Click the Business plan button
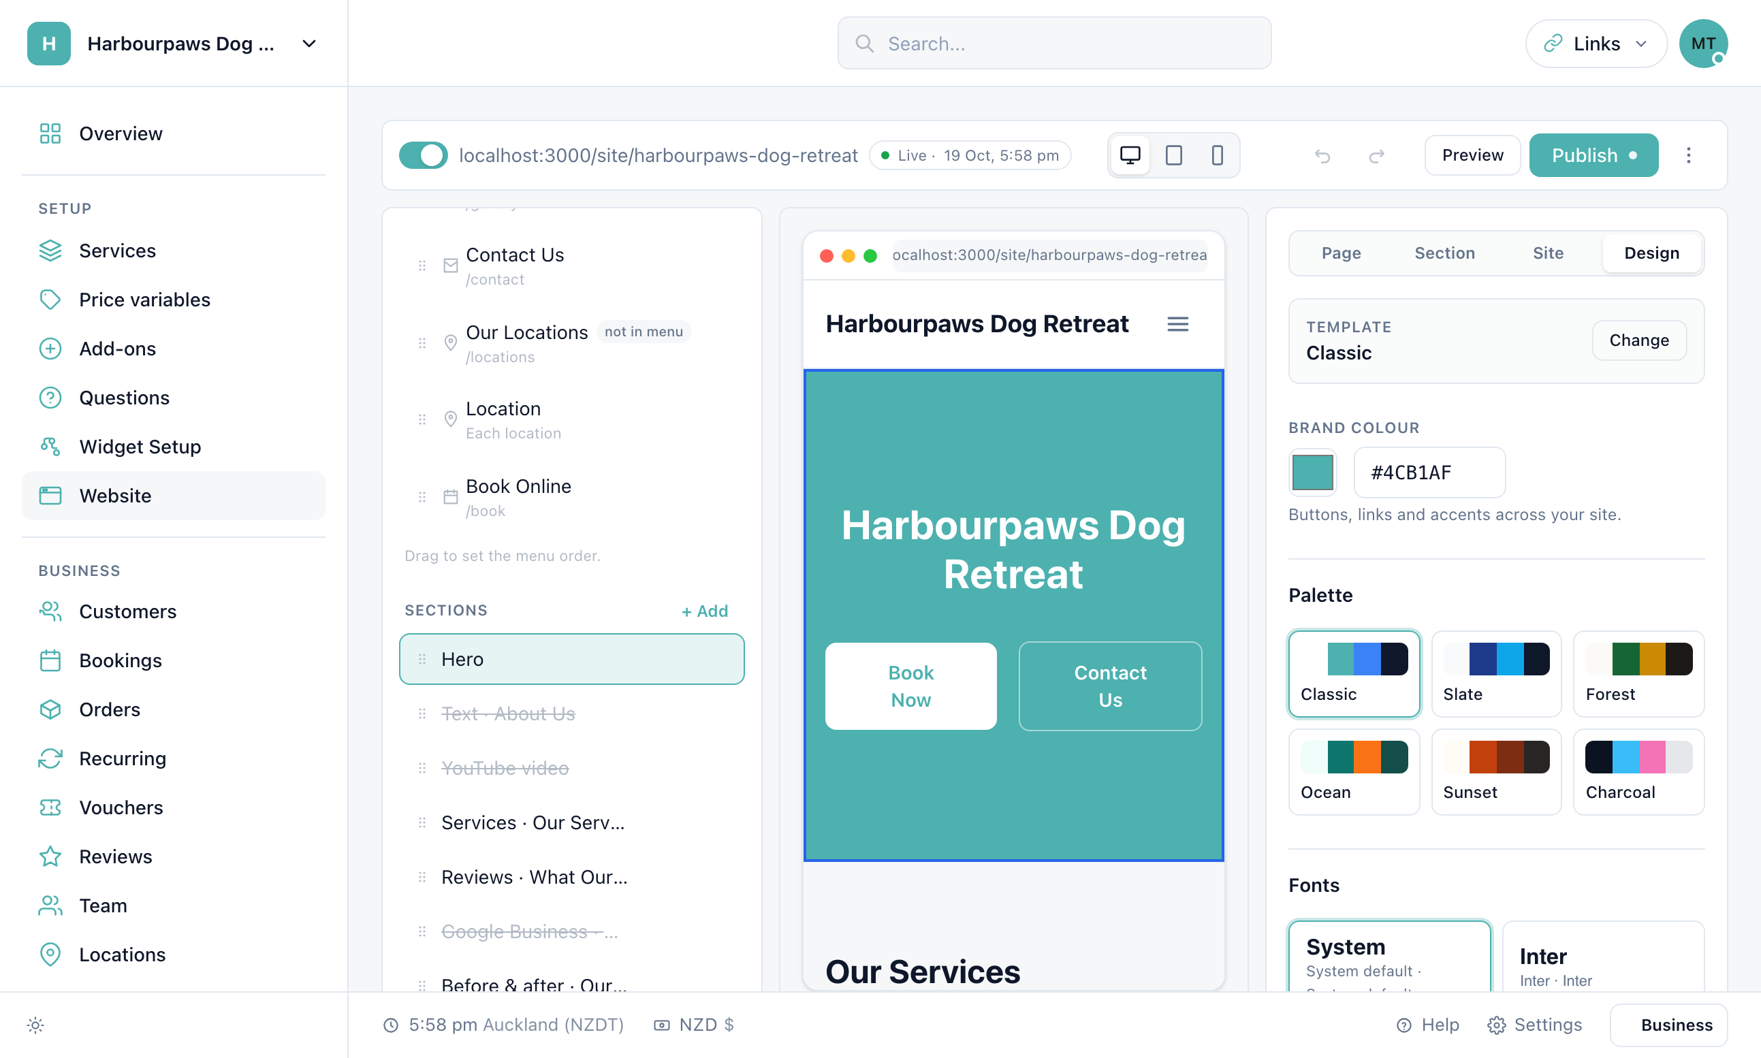1761x1058 pixels. pyautogui.click(x=1668, y=1025)
